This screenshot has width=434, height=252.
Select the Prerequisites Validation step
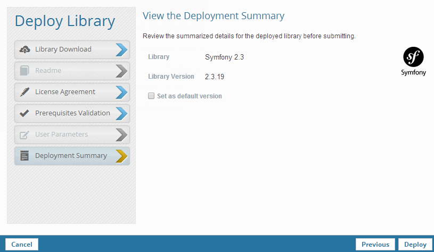[x=72, y=113]
